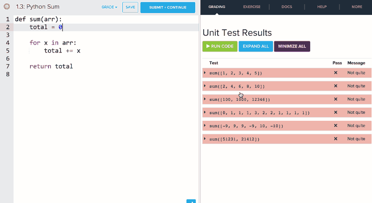Image resolution: width=372 pixels, height=203 pixels.
Task: Click the failed X icon for sum([2, 4, 6, 8, 10])
Action: point(335,86)
